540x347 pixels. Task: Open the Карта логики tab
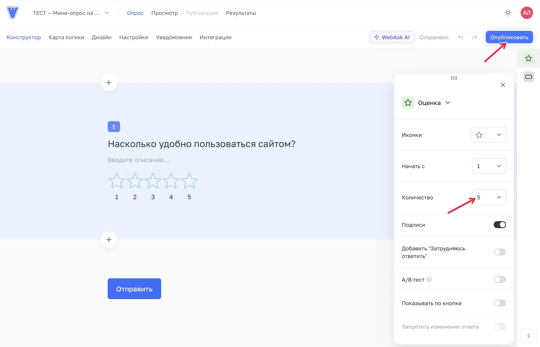66,37
